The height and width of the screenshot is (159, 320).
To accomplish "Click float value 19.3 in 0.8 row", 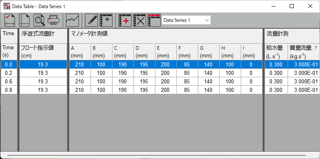I will coord(43,90).
